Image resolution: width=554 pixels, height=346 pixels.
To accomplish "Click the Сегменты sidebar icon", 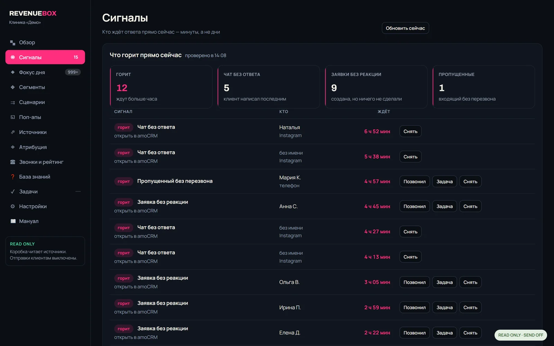I will click(x=13, y=87).
